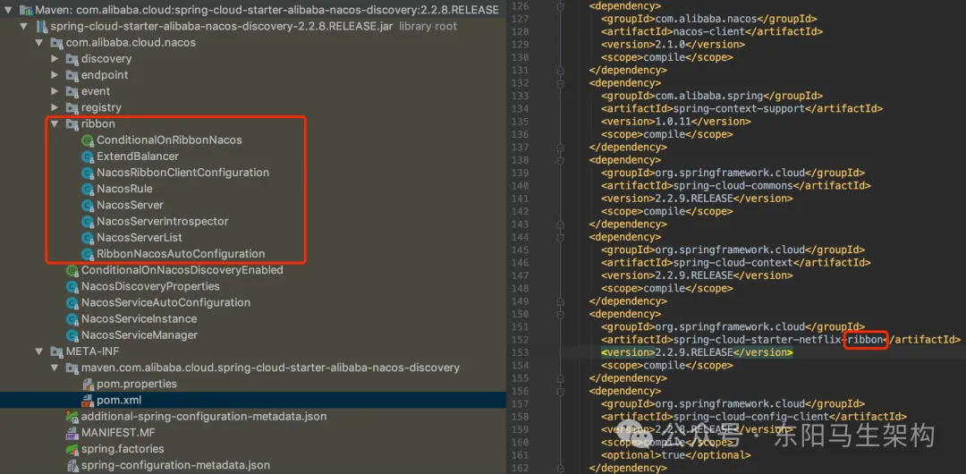The width and height of the screenshot is (966, 474).
Task: Click the annotation icon of ConditionalOnRibbonNacos
Action: pyautogui.click(x=87, y=140)
